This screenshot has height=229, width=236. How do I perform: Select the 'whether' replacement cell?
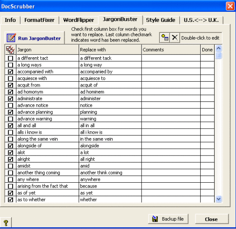tap(110, 200)
